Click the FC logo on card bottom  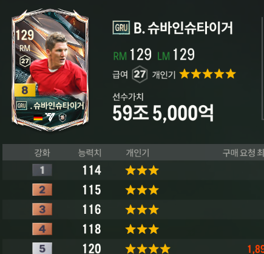(x=50, y=117)
